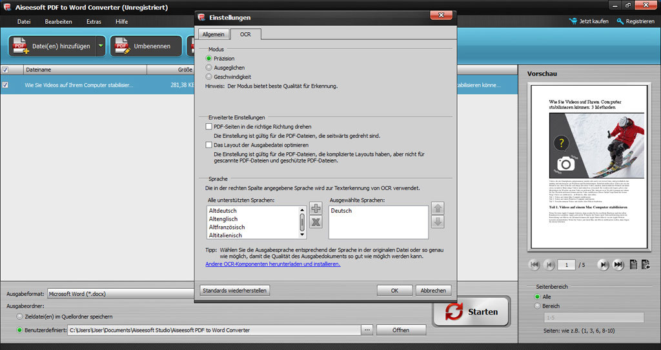Go to previous preview page

pos(549,264)
